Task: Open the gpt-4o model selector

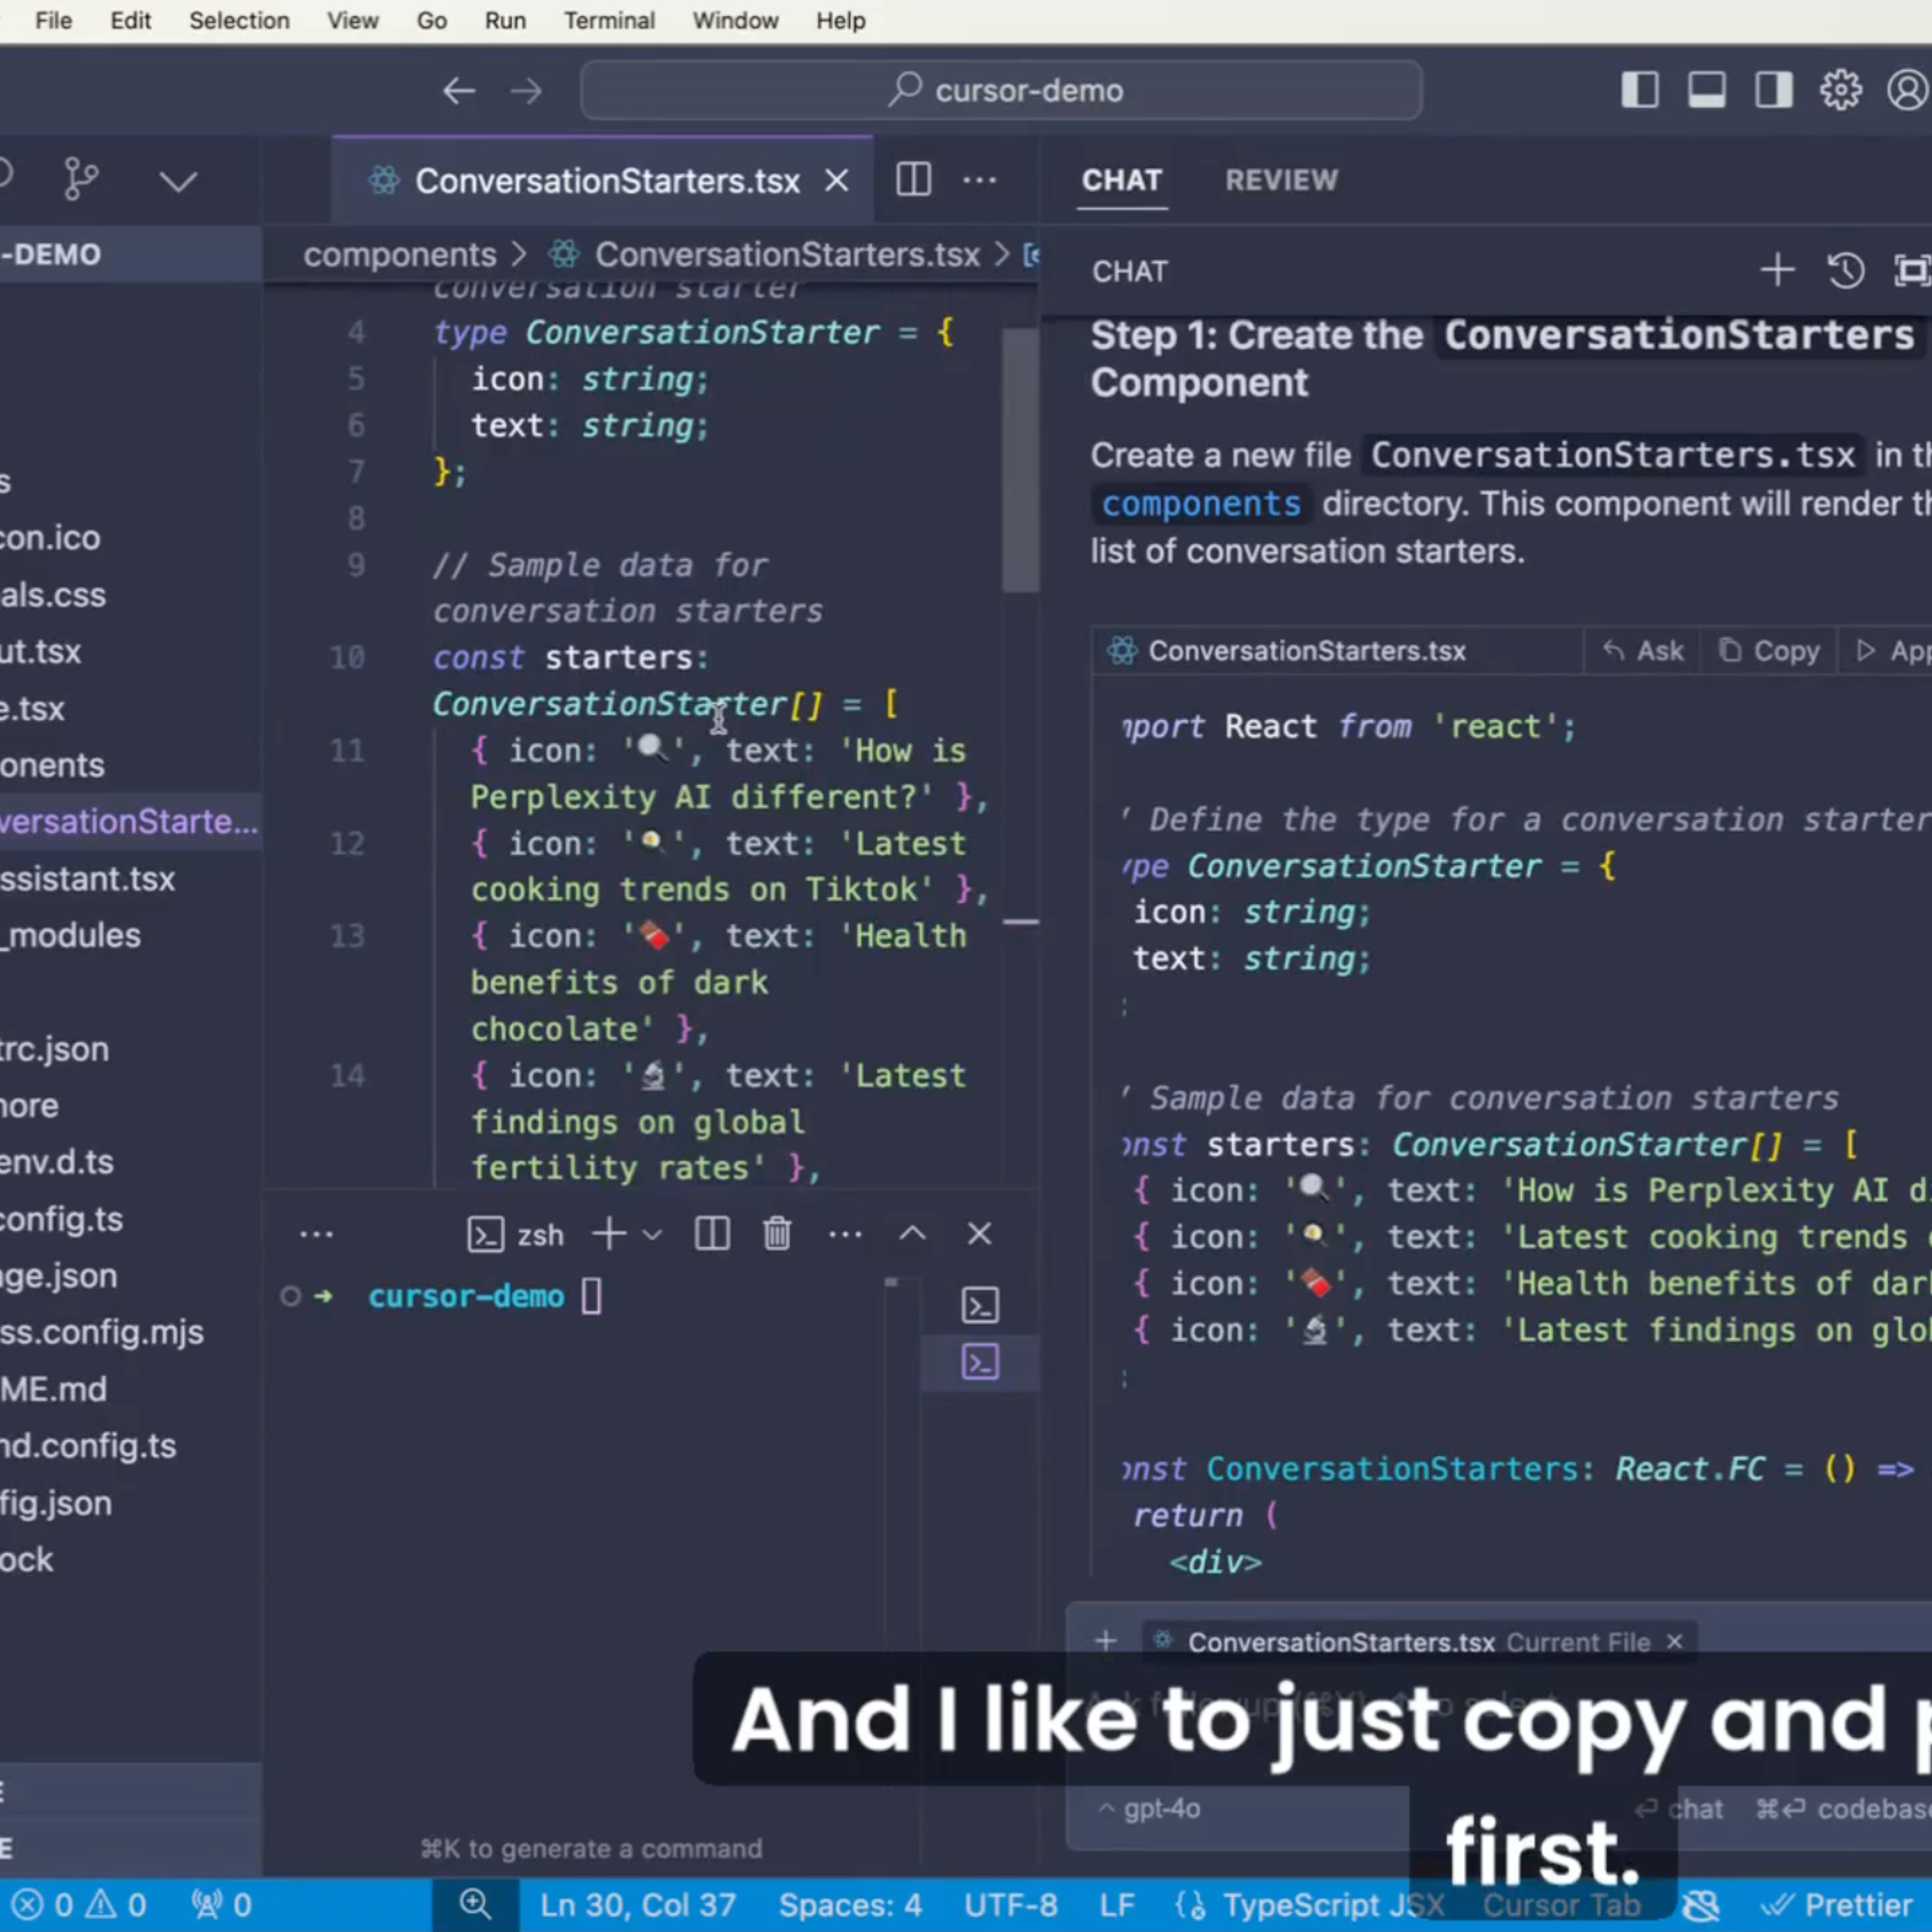Action: tap(1150, 1808)
